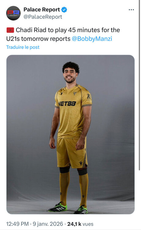
Task: Click the Morocco flag emoji
Action: tap(10, 30)
